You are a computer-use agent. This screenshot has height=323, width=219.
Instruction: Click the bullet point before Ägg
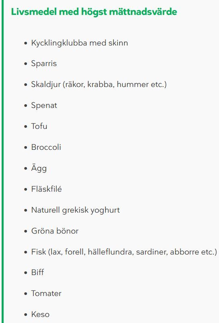click(x=25, y=168)
